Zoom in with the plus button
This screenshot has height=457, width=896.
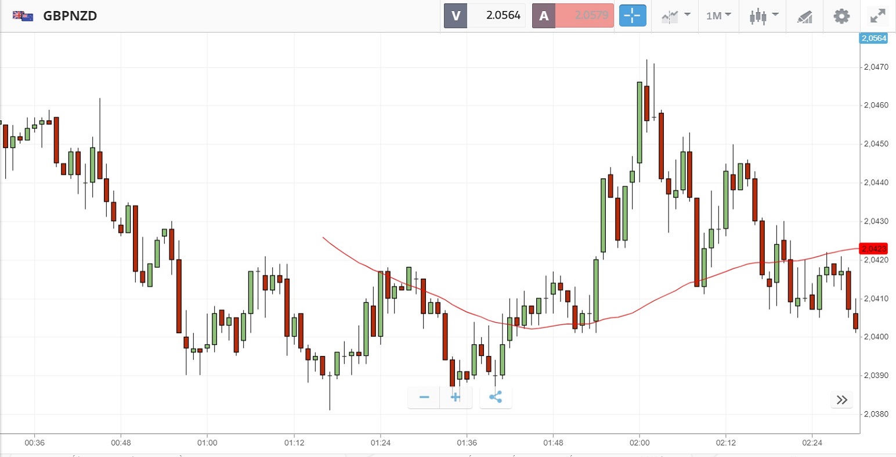(456, 397)
